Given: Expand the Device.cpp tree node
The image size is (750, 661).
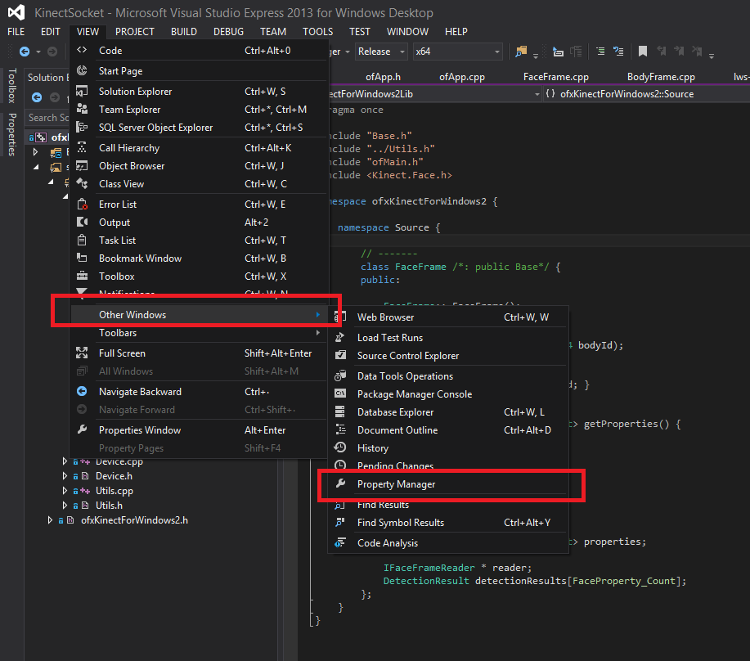Looking at the screenshot, I should click(x=65, y=461).
